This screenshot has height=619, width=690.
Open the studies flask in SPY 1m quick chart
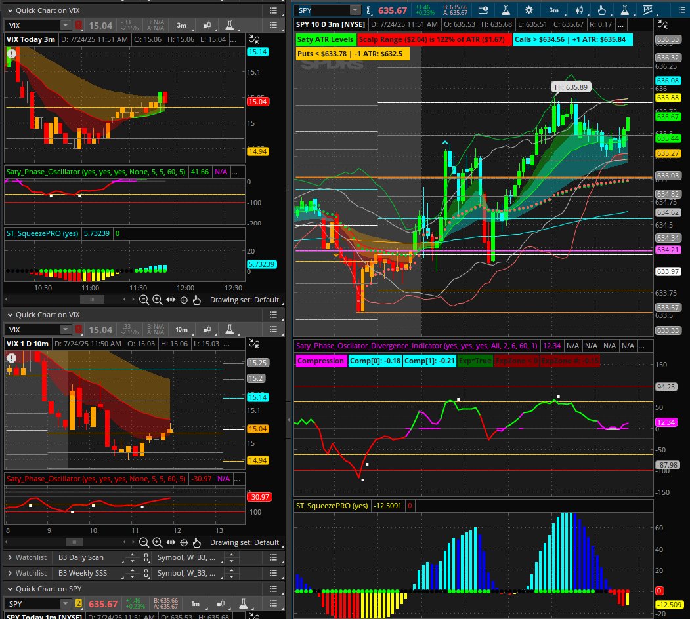pyautogui.click(x=244, y=604)
